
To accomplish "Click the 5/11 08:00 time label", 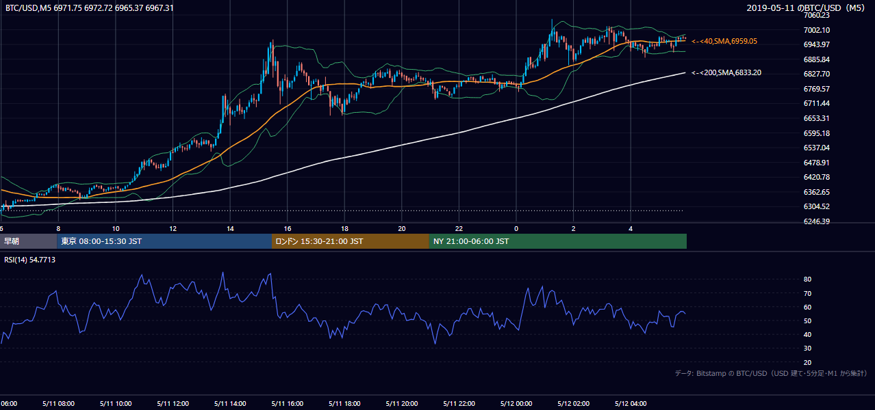I will pyautogui.click(x=58, y=403).
